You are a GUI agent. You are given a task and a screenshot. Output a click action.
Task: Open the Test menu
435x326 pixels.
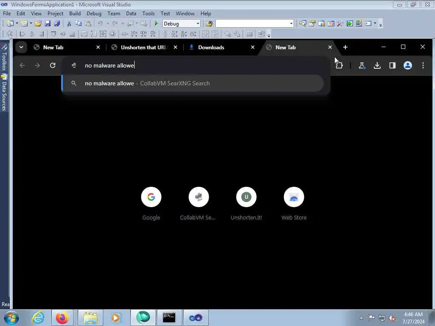(165, 14)
